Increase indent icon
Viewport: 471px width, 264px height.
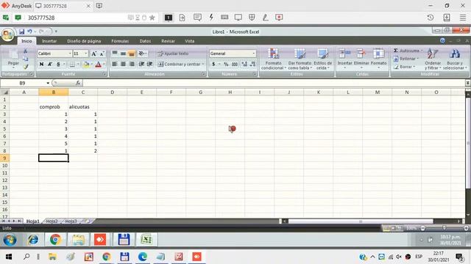pos(149,64)
